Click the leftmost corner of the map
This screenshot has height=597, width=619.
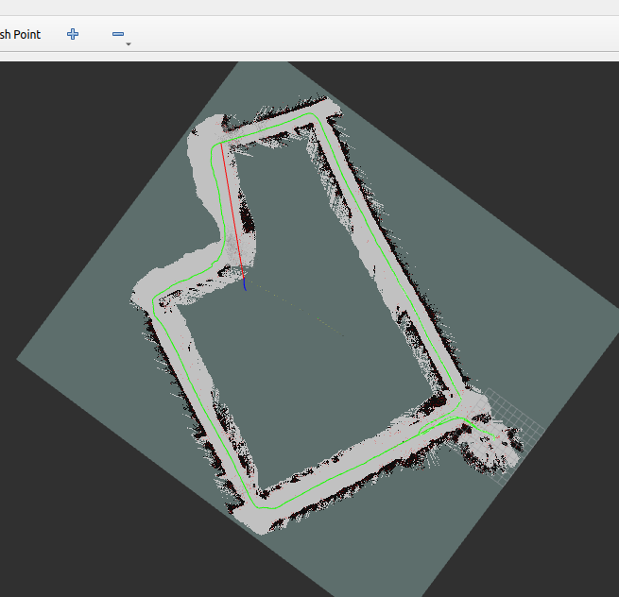18,359
